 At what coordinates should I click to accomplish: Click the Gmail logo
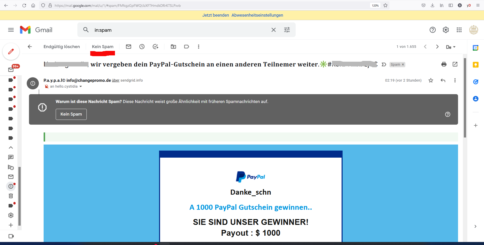coord(36,30)
